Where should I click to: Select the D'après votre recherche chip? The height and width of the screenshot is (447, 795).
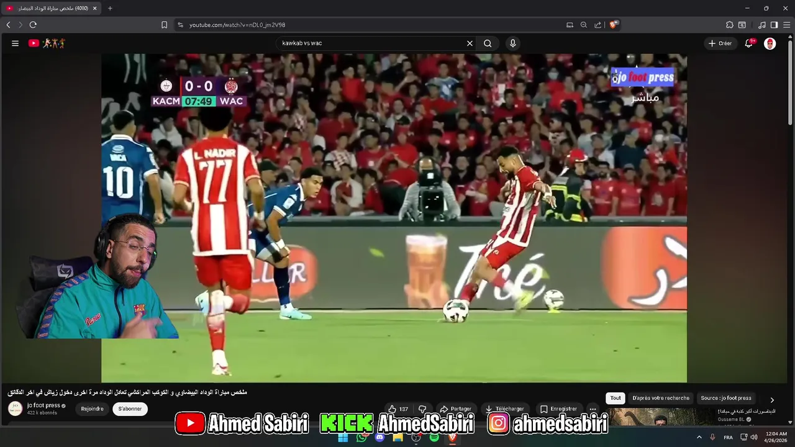661,398
